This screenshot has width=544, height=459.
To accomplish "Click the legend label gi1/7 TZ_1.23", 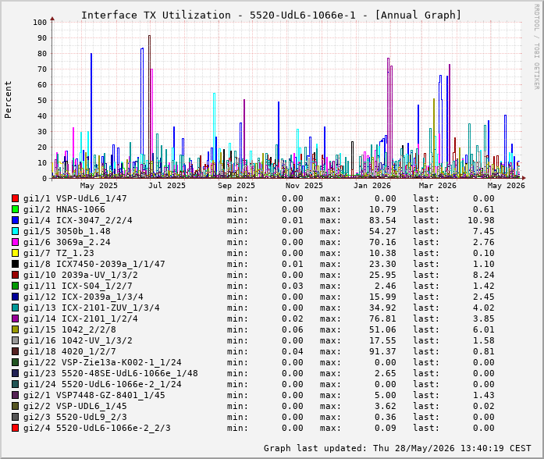I will [x=59, y=253].
